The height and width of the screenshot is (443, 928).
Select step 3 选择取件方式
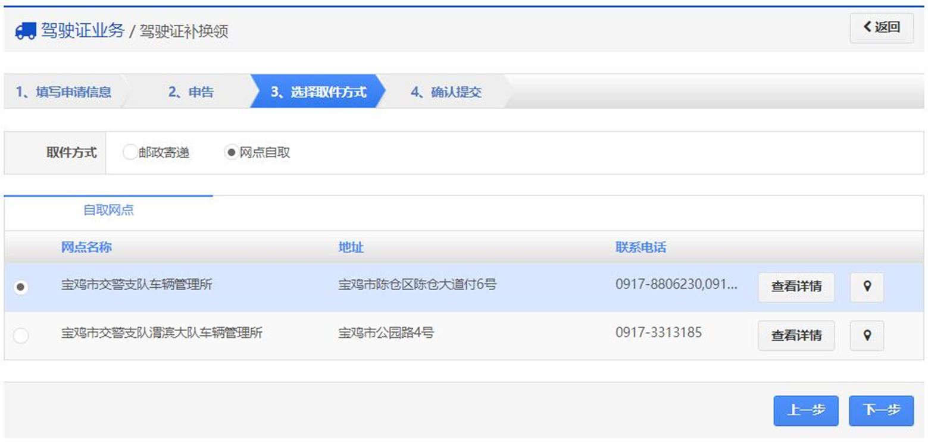tap(318, 92)
